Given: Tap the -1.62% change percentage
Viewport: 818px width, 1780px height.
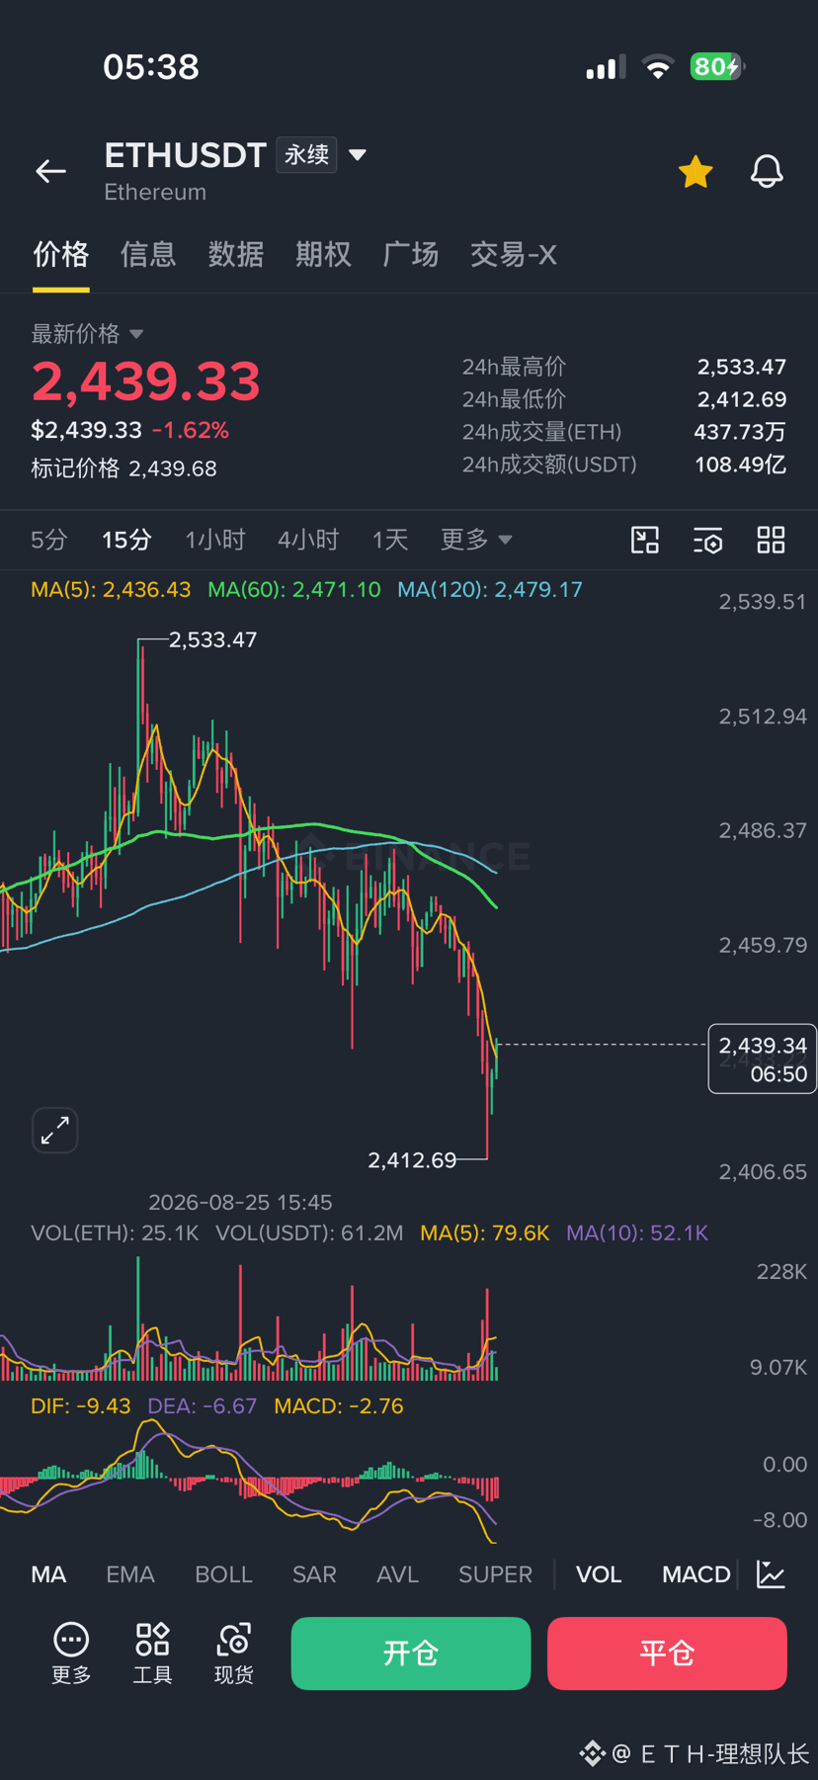Looking at the screenshot, I should pyautogui.click(x=191, y=431).
